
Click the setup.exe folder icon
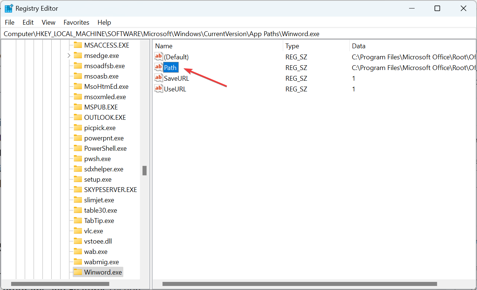pos(78,179)
